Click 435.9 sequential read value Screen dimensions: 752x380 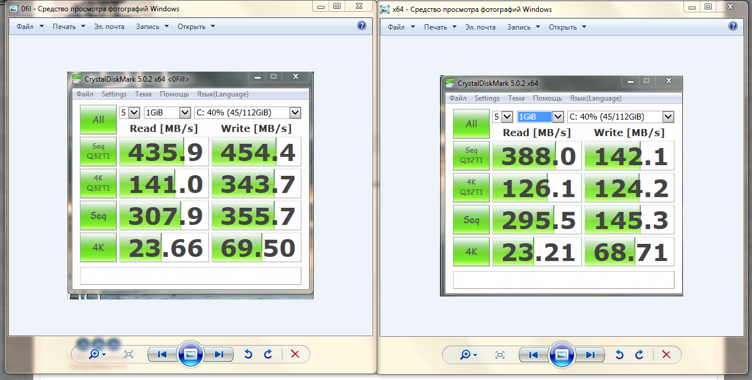[164, 152]
